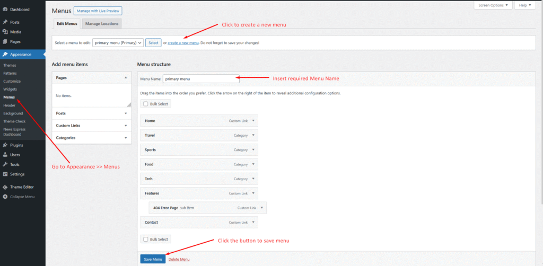The height and width of the screenshot is (266, 543).
Task: Click the Users icon in sidebar
Action: (x=5, y=155)
